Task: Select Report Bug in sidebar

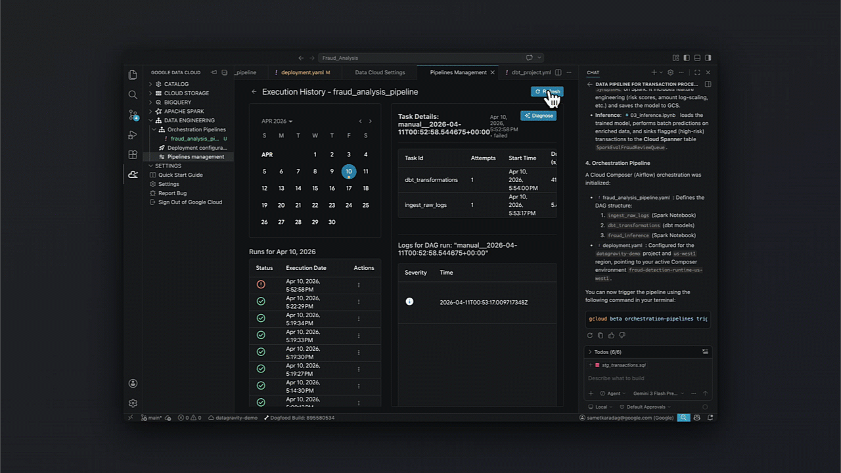Action: point(172,193)
